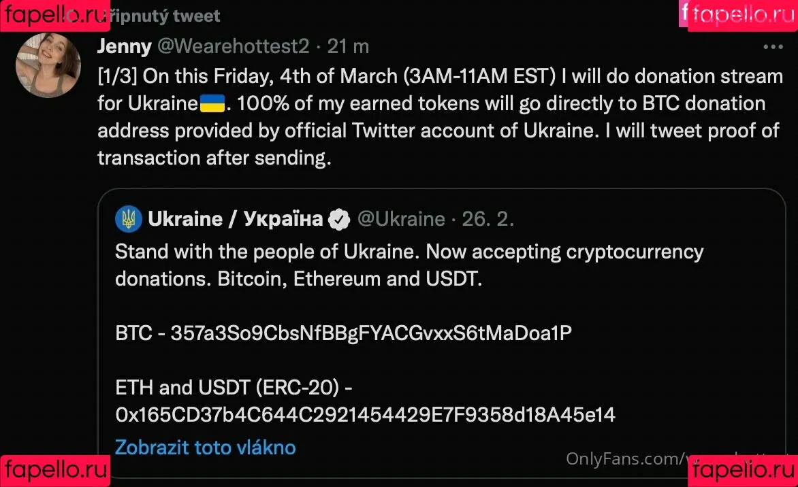Click the bottom-left fapello.ru watermark

(54, 470)
